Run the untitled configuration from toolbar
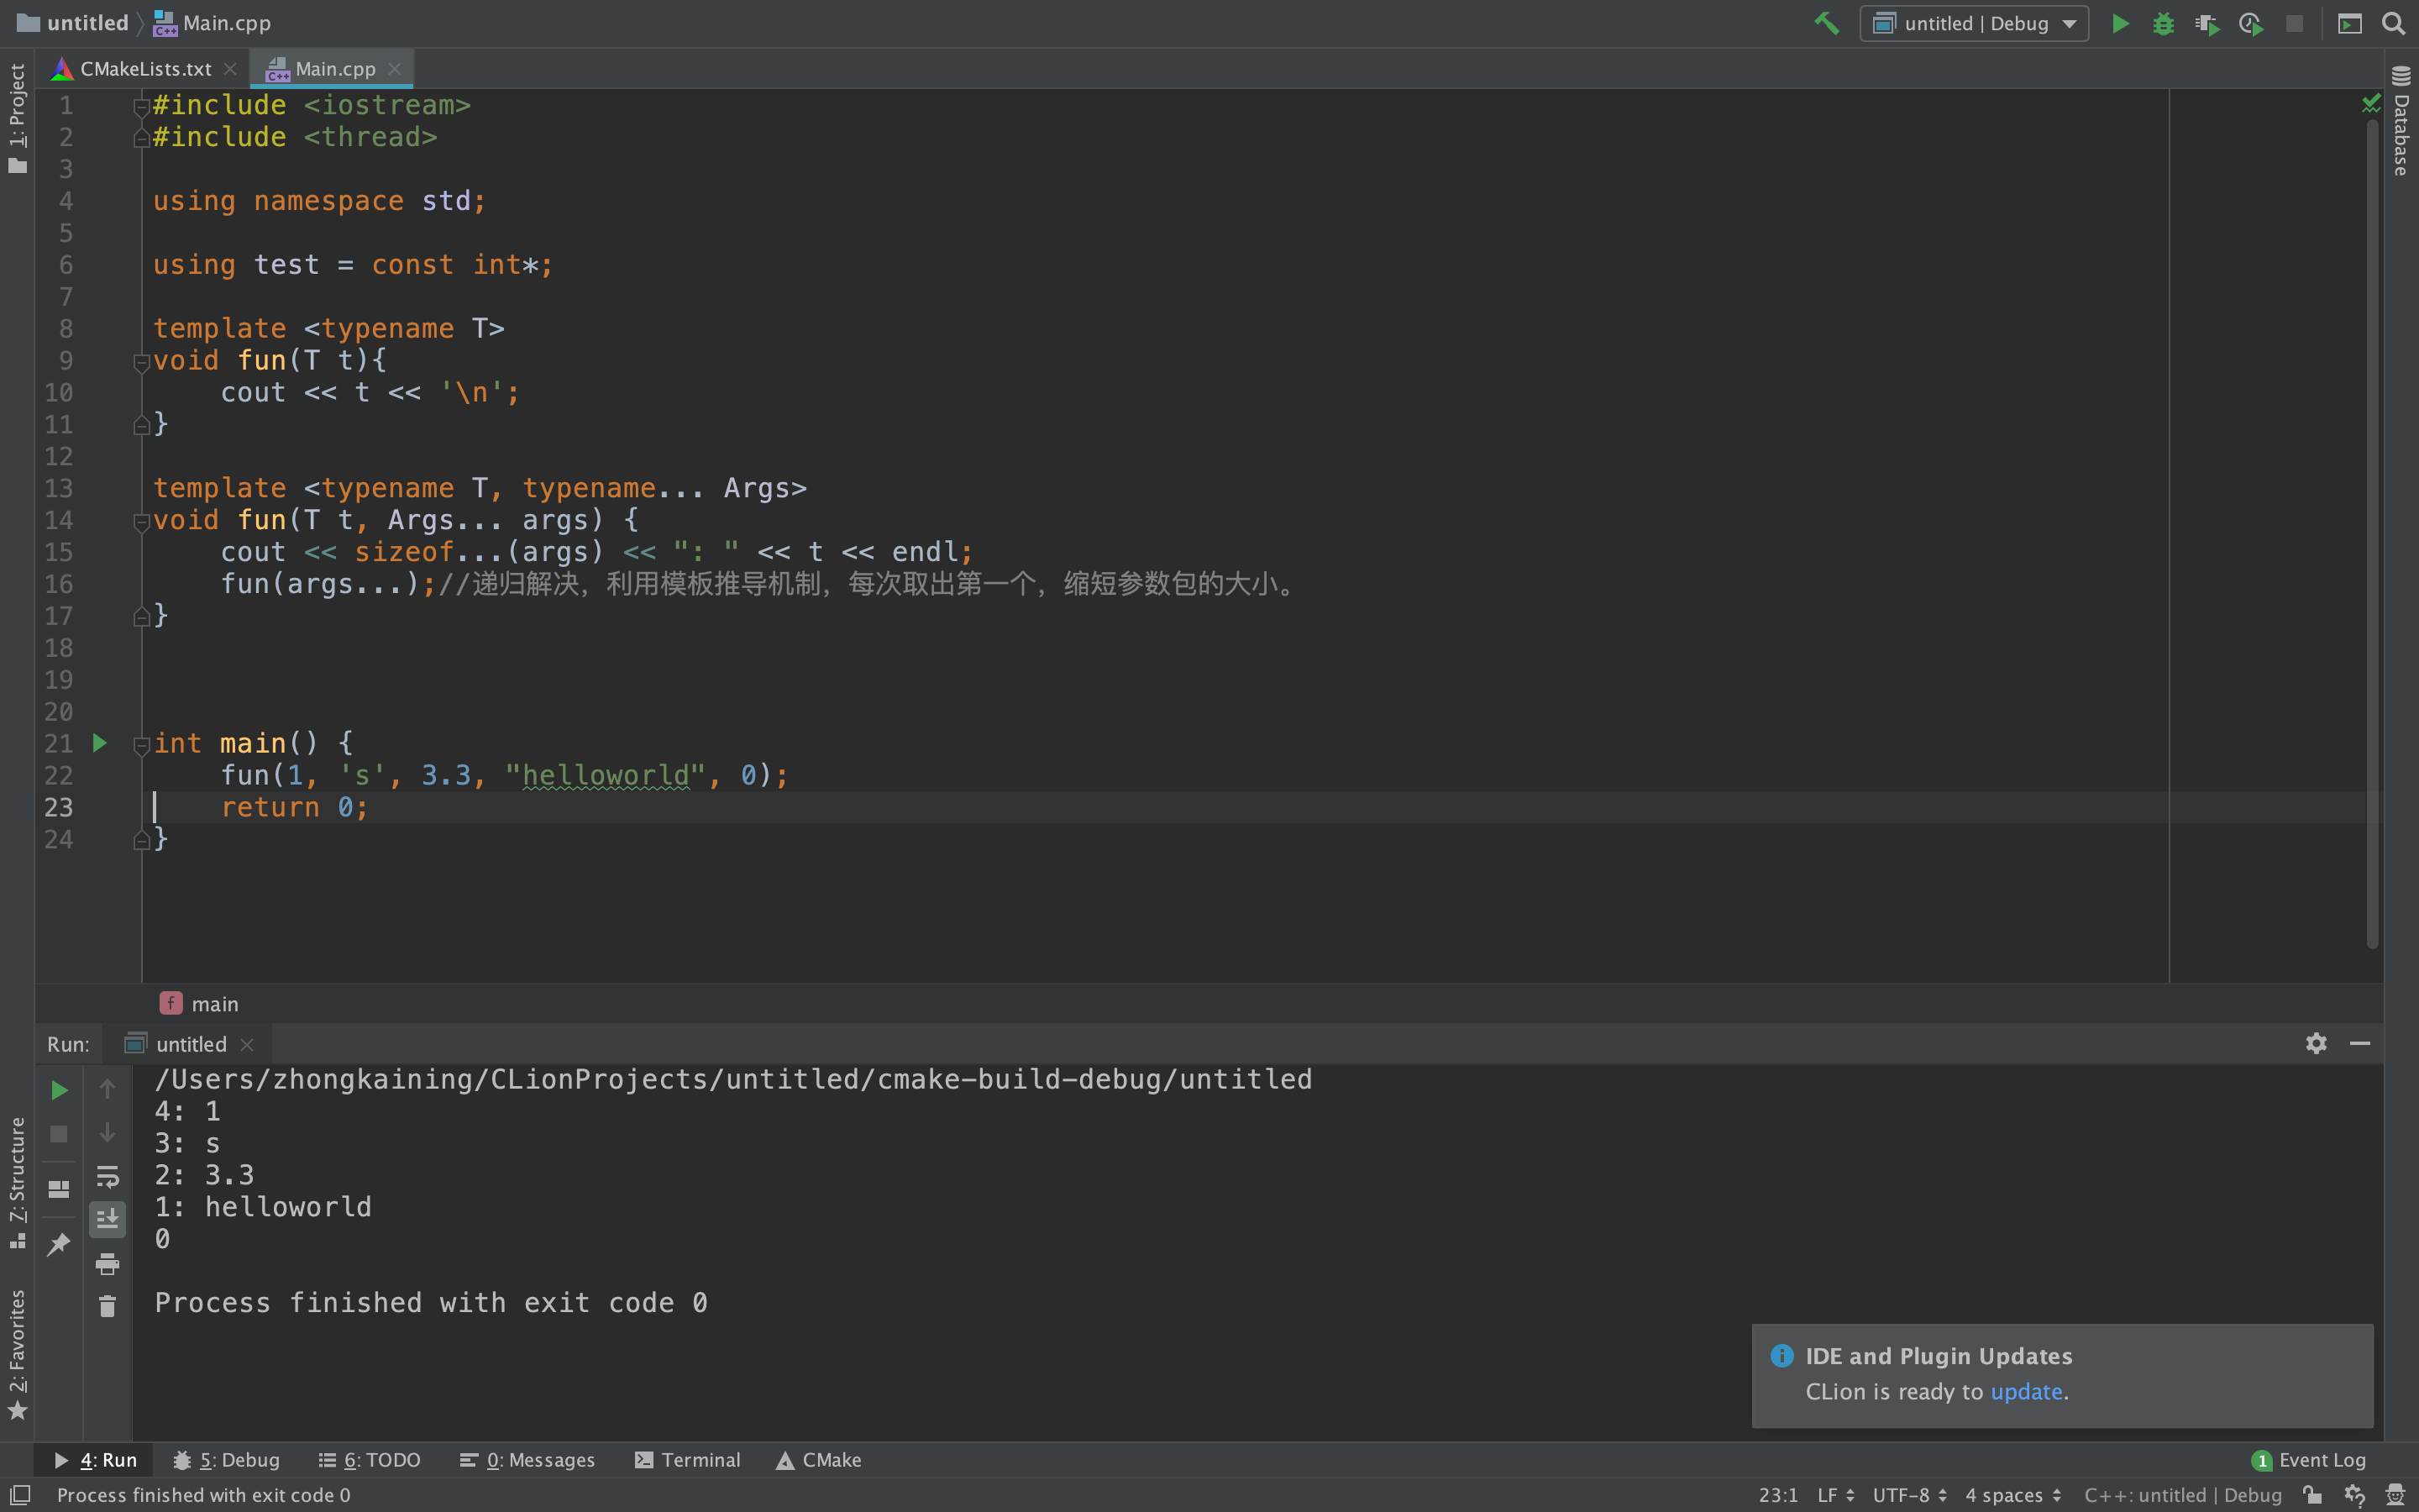2419x1512 pixels. pyautogui.click(x=2119, y=23)
